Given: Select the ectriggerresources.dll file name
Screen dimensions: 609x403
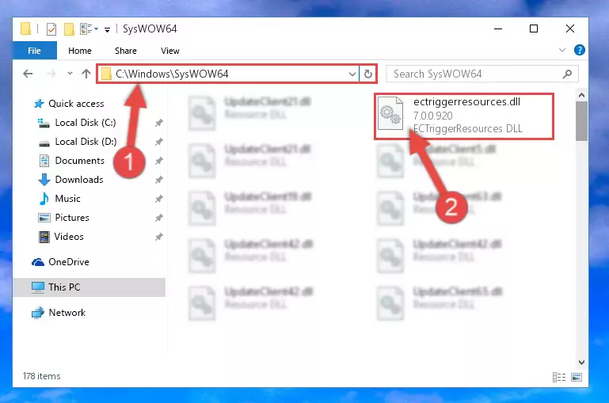Looking at the screenshot, I should pos(466,101).
